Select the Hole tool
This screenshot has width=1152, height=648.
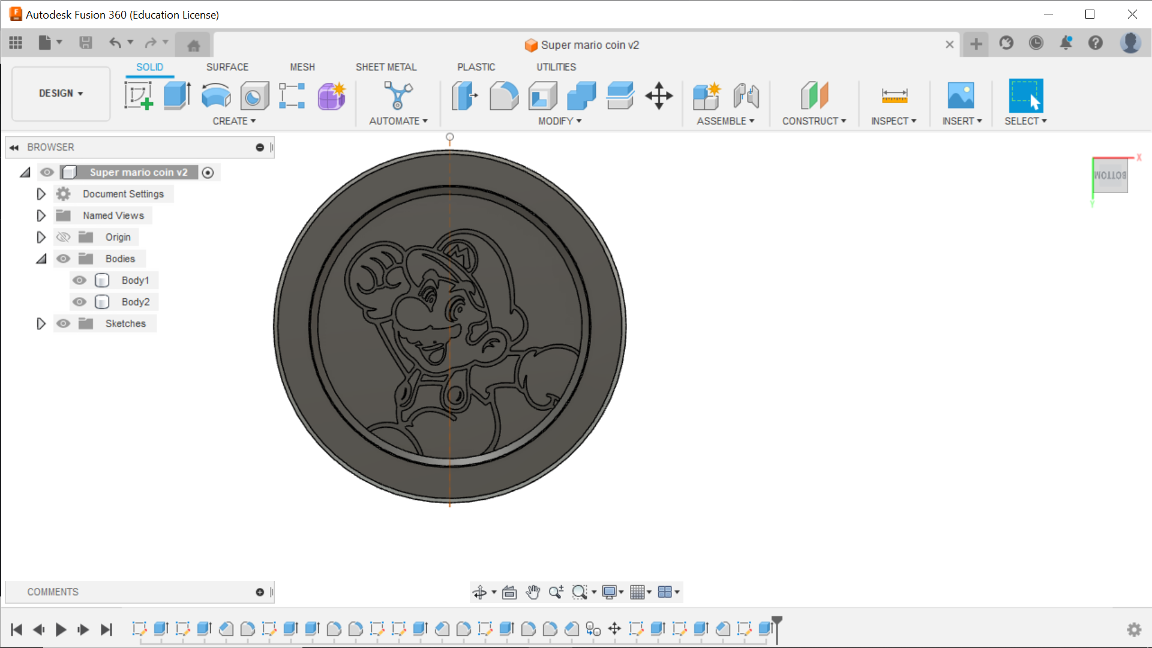pyautogui.click(x=254, y=96)
